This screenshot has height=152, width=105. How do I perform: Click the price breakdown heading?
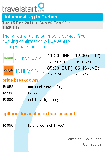click(x=20, y=80)
